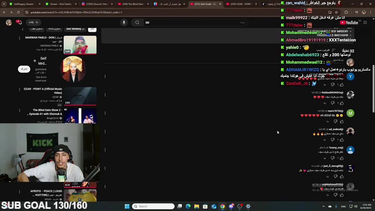Switch to The Blind Date browser tab

(x=133, y=4)
